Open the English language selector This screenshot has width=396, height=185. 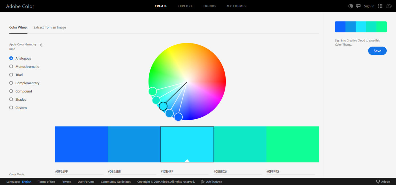(x=27, y=182)
